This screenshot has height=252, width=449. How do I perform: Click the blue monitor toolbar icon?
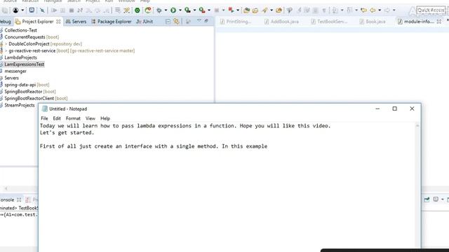point(32,10)
